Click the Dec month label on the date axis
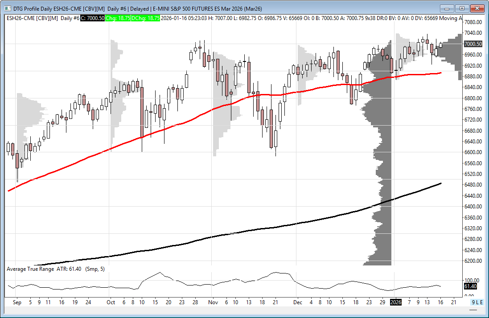489x318 pixels. [297, 302]
